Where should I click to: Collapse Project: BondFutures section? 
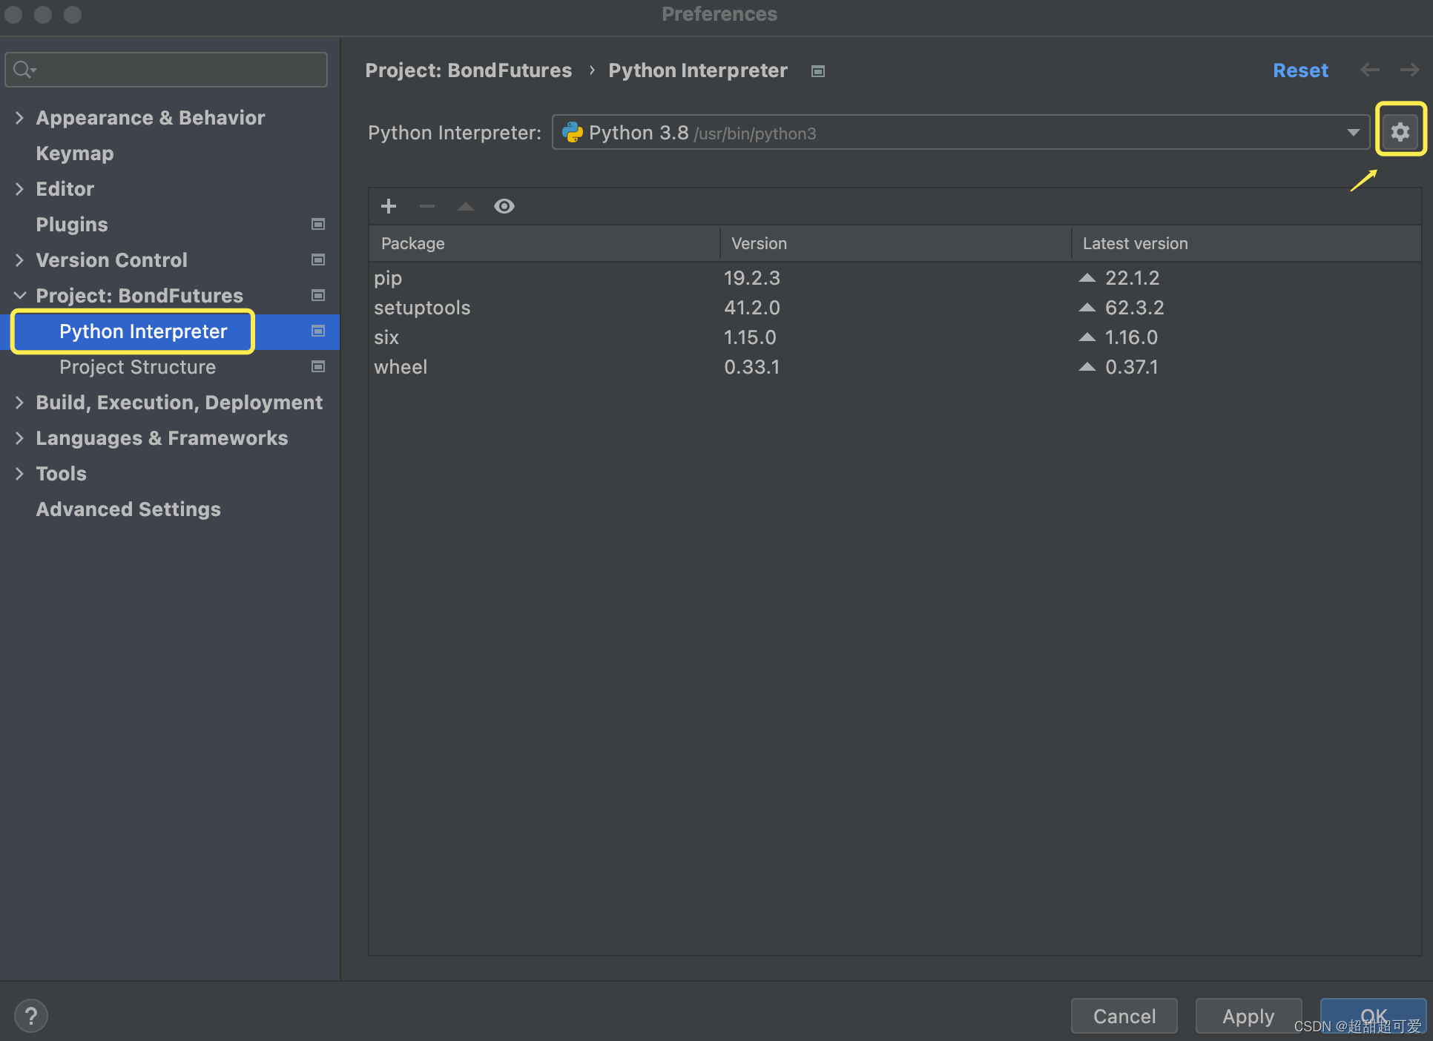coord(20,296)
